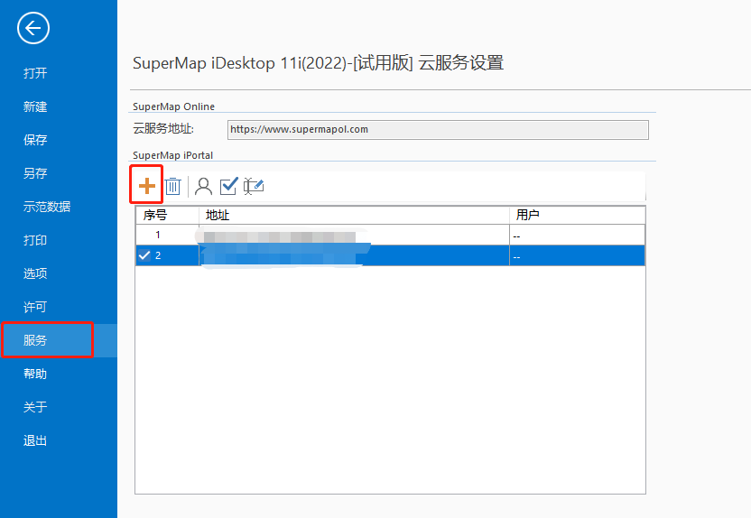The image size is (751, 518).
Task: Click the user cell '--' in row 1
Action: coord(577,236)
